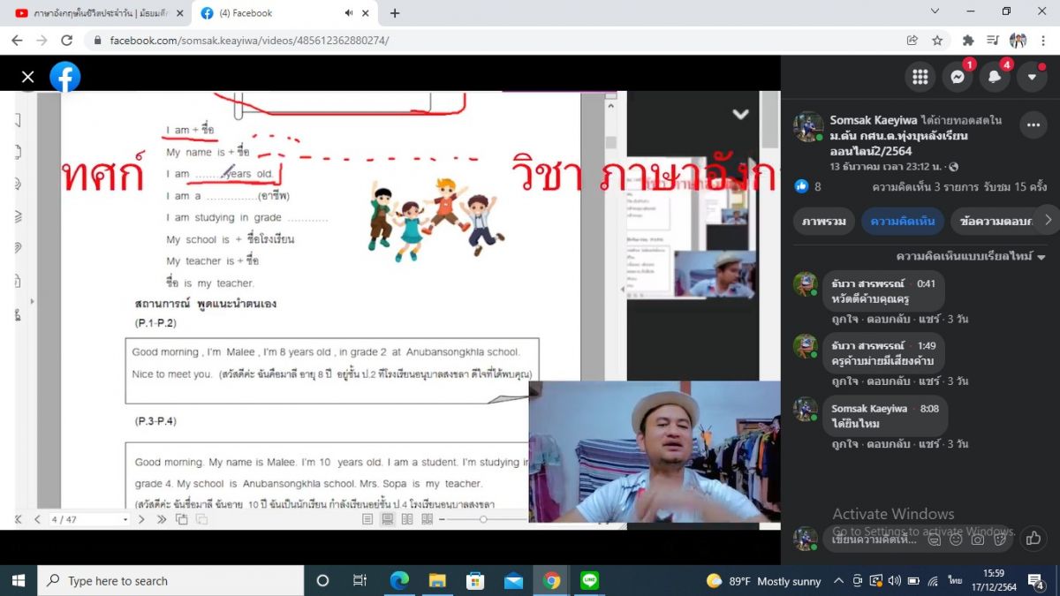This screenshot has width=1060, height=596.
Task: Select the ความคิดเห็น tab
Action: 903,221
